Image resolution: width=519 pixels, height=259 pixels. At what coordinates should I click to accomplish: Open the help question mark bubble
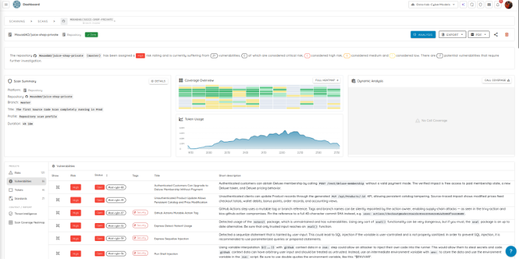pos(511,251)
